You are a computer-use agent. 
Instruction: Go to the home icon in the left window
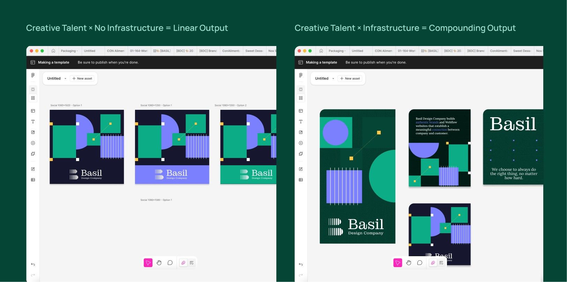coord(53,51)
